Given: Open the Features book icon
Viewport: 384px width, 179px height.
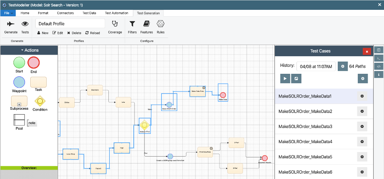Looking at the screenshot, I should pos(146,24).
